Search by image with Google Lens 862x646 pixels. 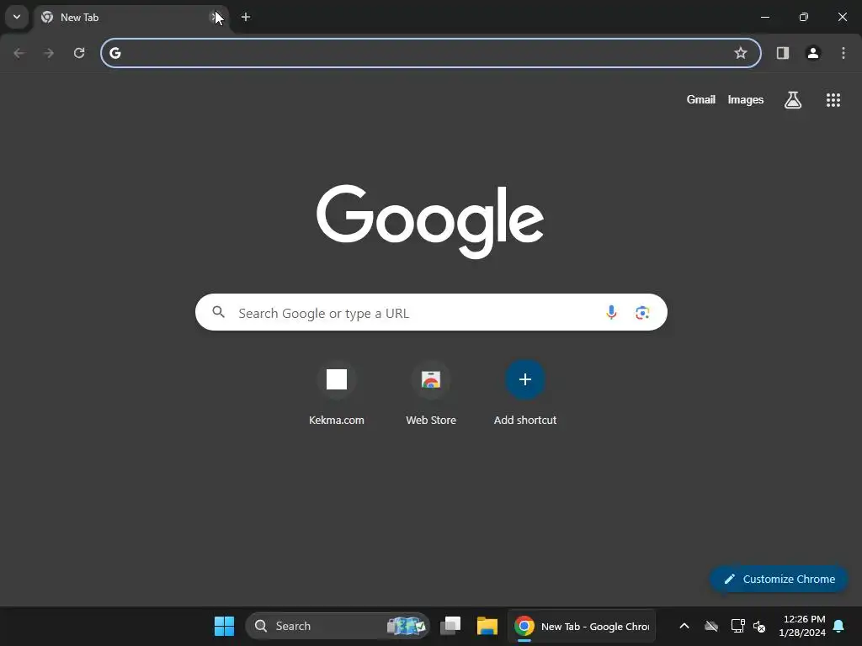pyautogui.click(x=642, y=313)
